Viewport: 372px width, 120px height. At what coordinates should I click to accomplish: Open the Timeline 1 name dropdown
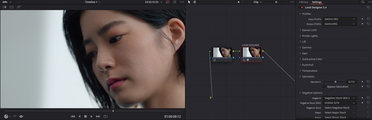click(93, 2)
